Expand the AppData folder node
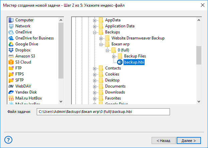This screenshot has width=208, height=148. click(x=95, y=20)
